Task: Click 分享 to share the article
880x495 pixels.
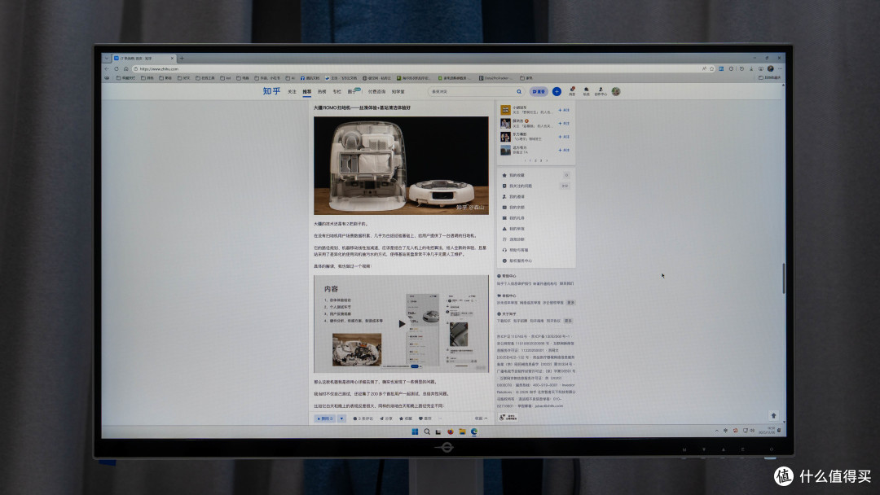Action: [x=386, y=418]
